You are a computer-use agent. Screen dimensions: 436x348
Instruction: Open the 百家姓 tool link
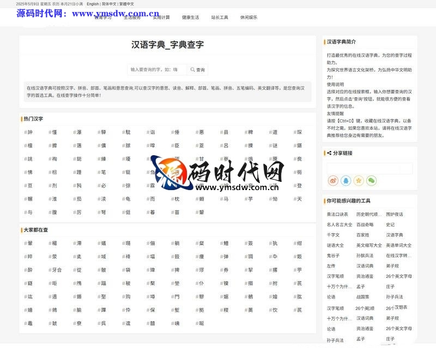[x=362, y=235]
